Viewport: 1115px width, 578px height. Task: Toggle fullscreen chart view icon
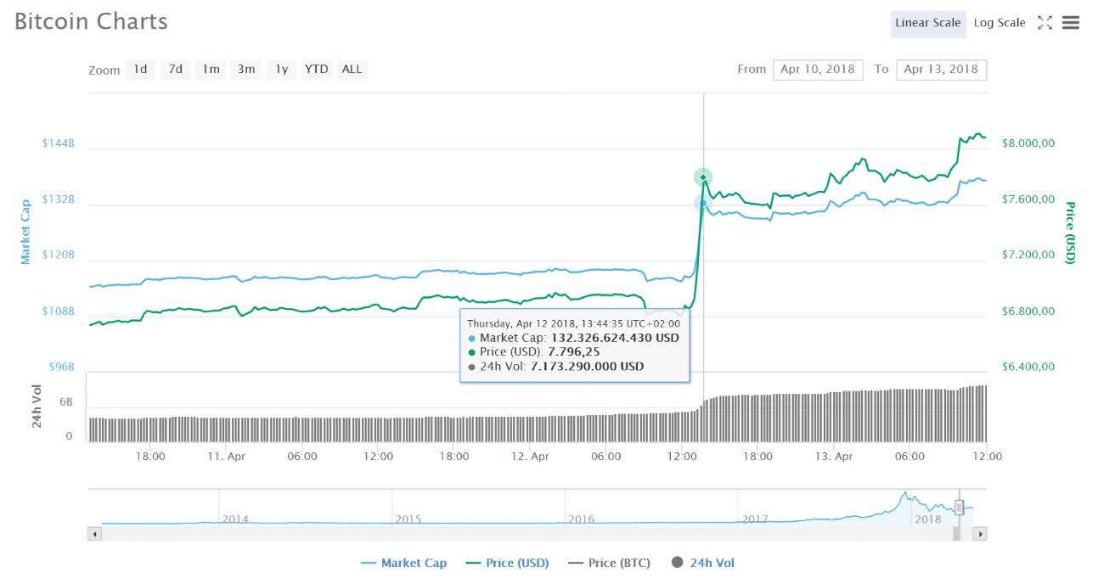point(1045,23)
